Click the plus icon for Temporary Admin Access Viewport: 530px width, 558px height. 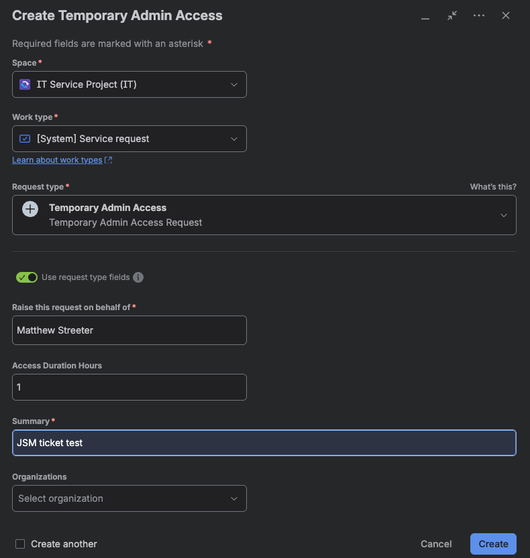(x=30, y=209)
